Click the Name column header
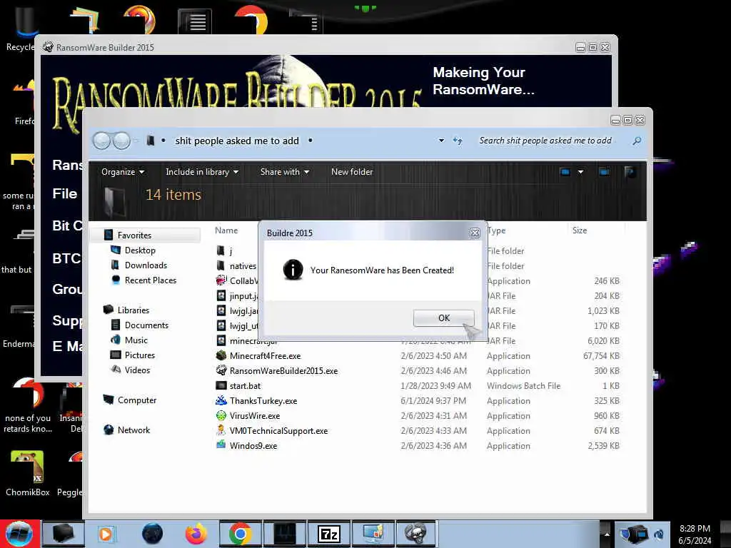This screenshot has height=548, width=731. (x=226, y=230)
